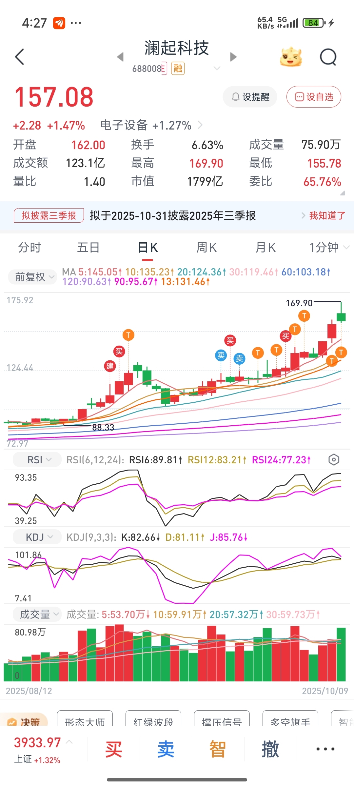Select the 月K tab
The image size is (354, 787).
coord(265,247)
